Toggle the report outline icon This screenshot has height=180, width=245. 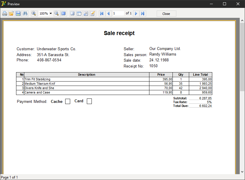click(x=72, y=13)
